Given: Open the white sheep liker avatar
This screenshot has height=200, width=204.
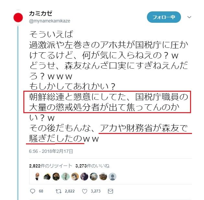Looking at the screenshot, I should coord(94,177).
